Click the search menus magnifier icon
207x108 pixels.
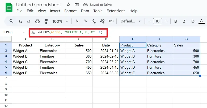(11, 21)
